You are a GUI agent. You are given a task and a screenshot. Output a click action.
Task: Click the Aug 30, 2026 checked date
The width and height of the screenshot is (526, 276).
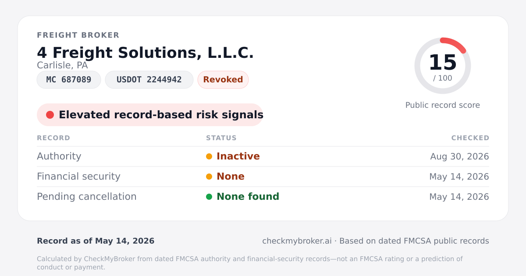(x=460, y=156)
